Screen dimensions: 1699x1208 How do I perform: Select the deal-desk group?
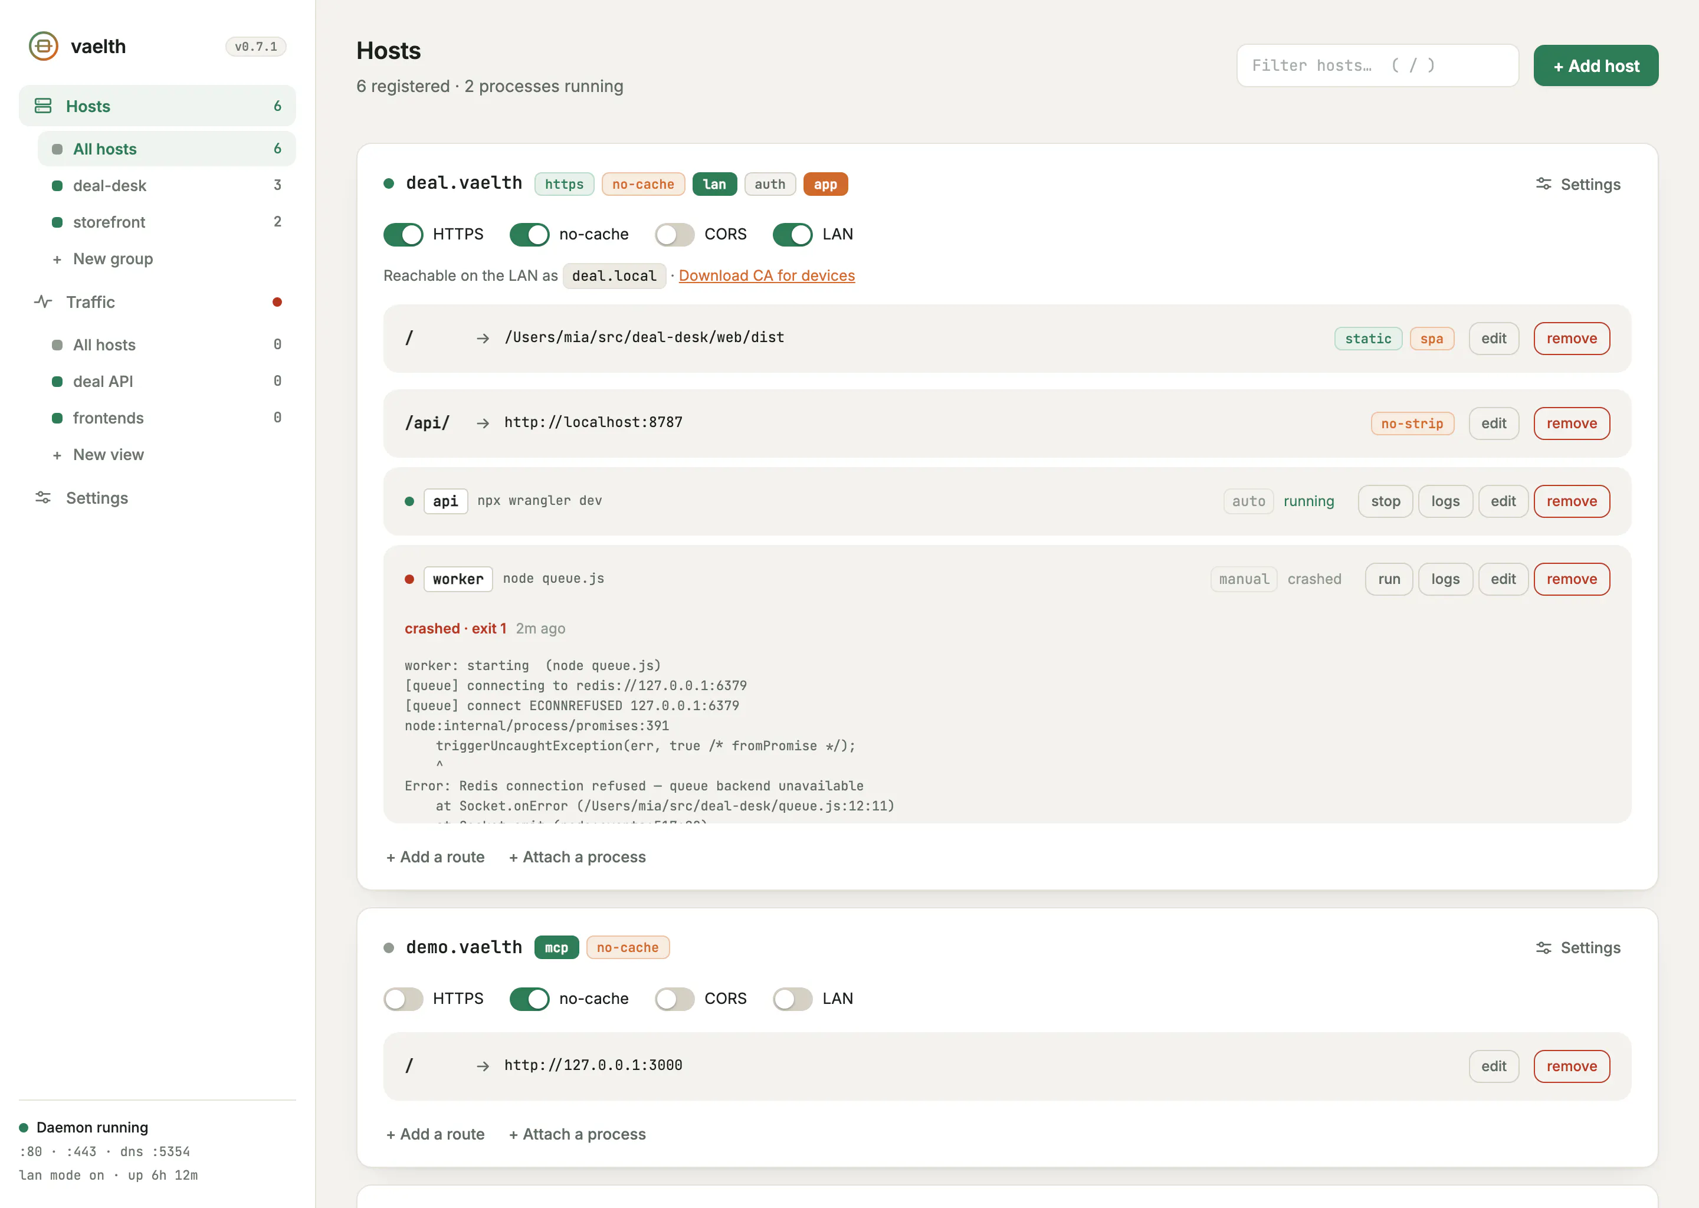(166, 185)
